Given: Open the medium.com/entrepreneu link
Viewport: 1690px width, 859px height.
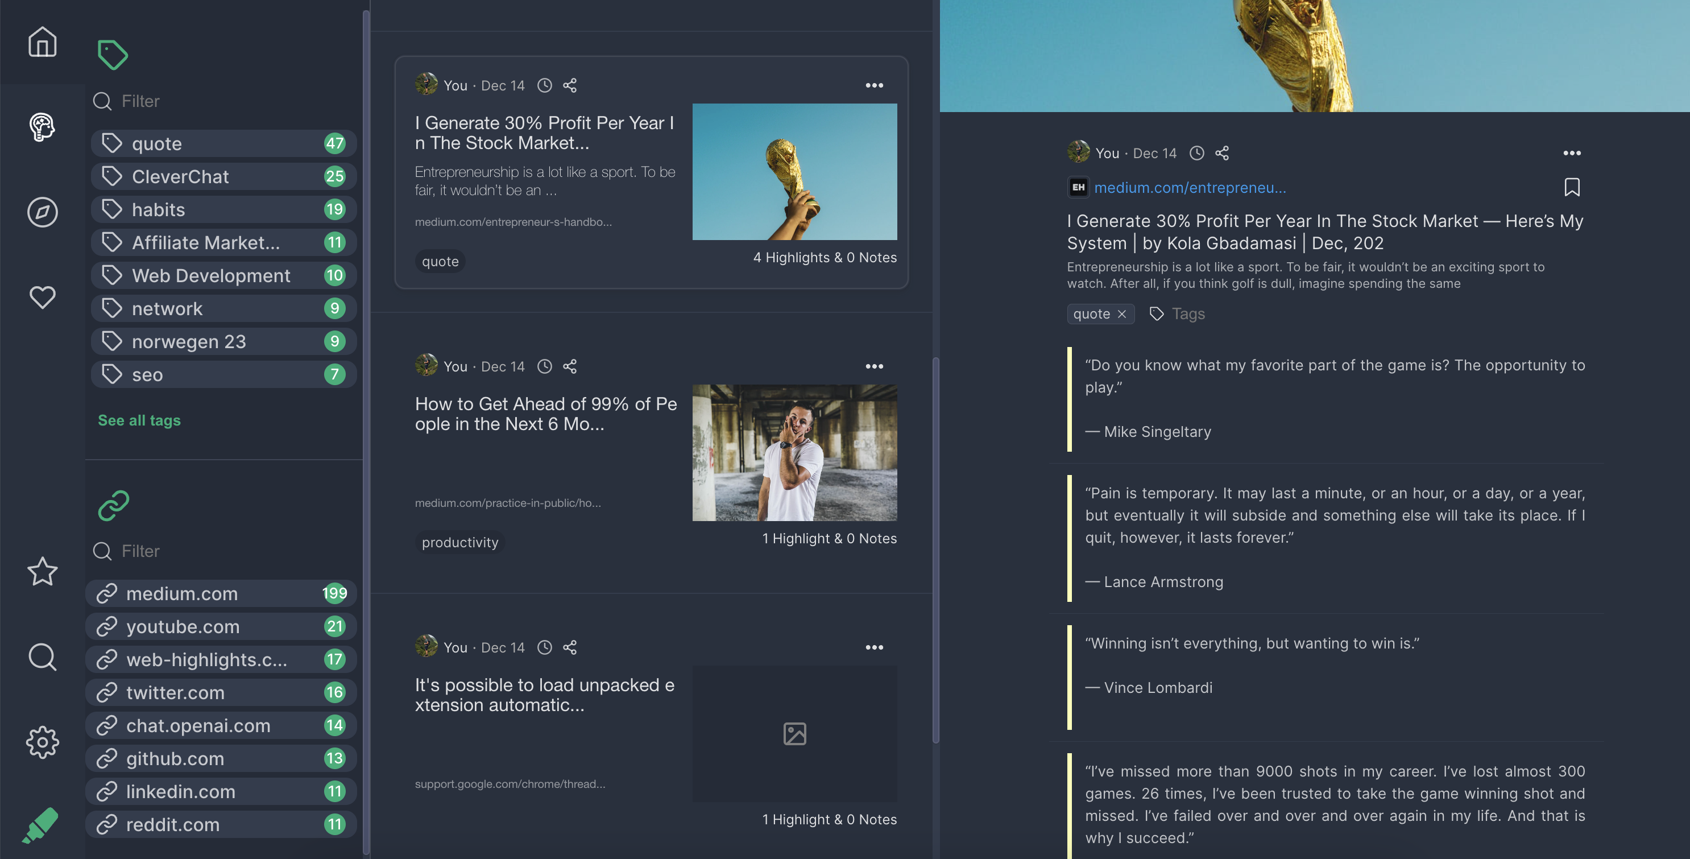Looking at the screenshot, I should pos(1191,188).
